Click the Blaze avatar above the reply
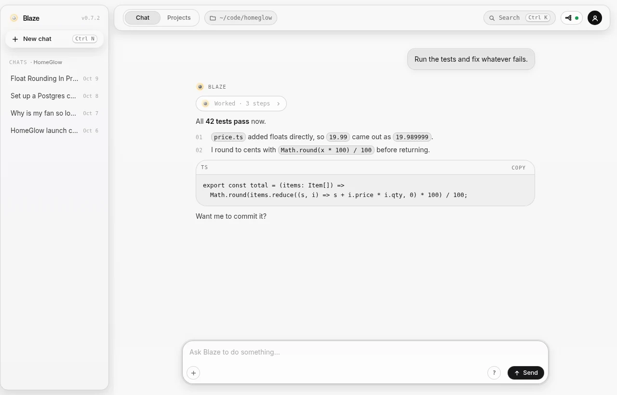The image size is (617, 395). pyautogui.click(x=200, y=87)
